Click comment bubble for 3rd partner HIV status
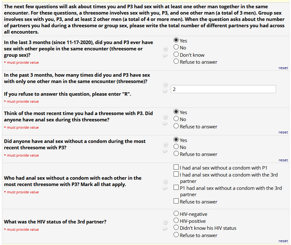Viewport: 291px width, 245px height. coord(165,228)
